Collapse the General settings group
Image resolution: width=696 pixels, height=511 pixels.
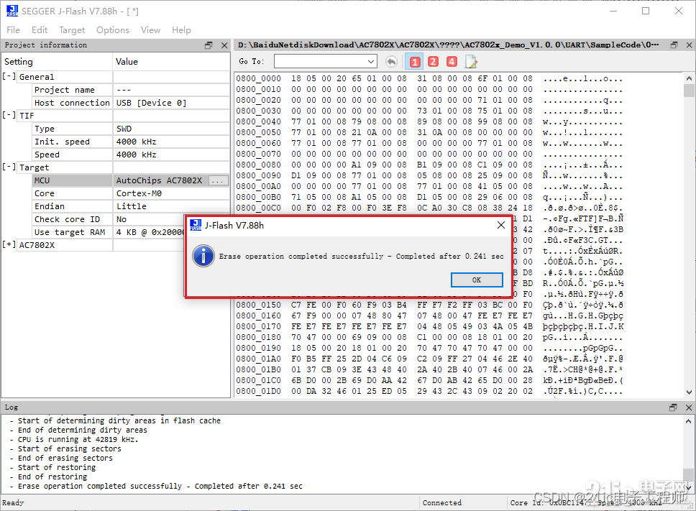(9, 76)
